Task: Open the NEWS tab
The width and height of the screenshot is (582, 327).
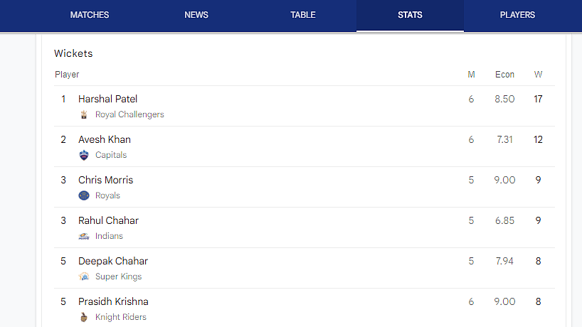Action: coord(196,15)
